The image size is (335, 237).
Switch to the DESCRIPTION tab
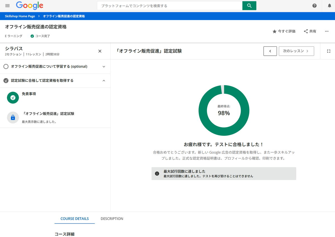tap(112, 219)
